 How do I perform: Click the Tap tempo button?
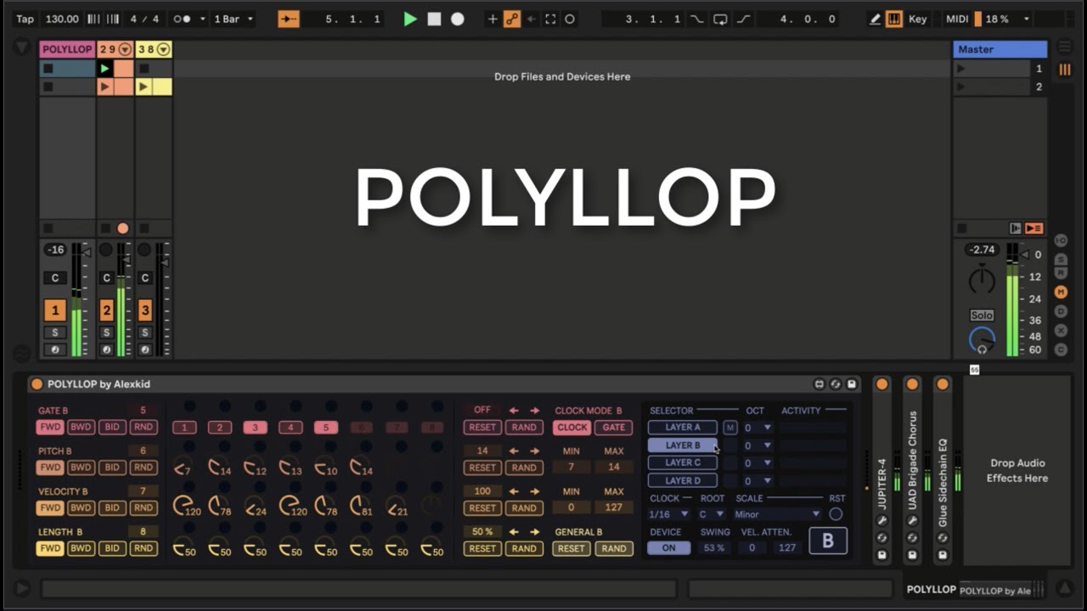(25, 19)
